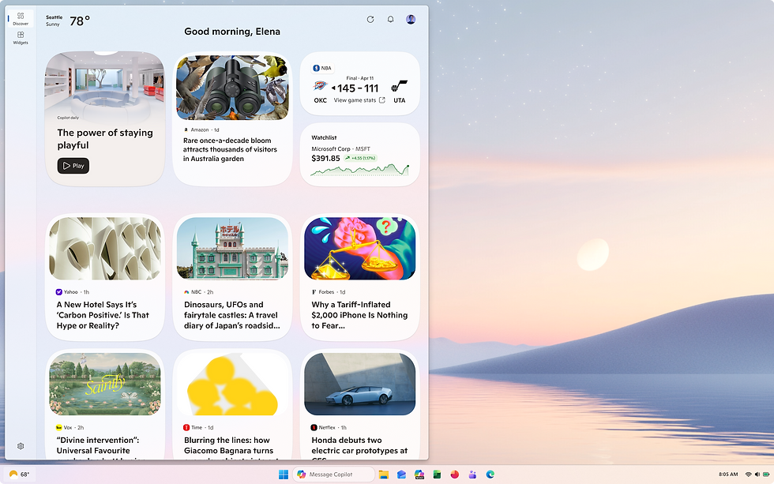Viewport: 774px width, 484px height.
Task: Click the Netflex source icon
Action: [314, 428]
